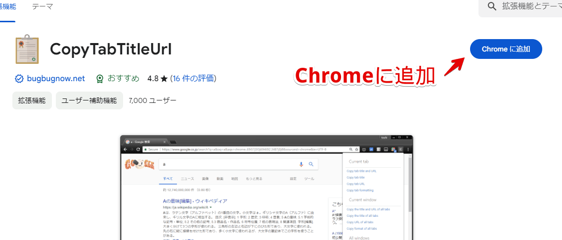Click Aの意味 ウィキペディア result in preview

[x=195, y=201]
